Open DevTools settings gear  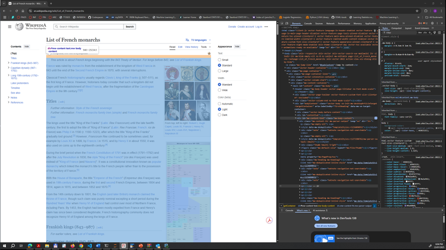tap(433, 23)
